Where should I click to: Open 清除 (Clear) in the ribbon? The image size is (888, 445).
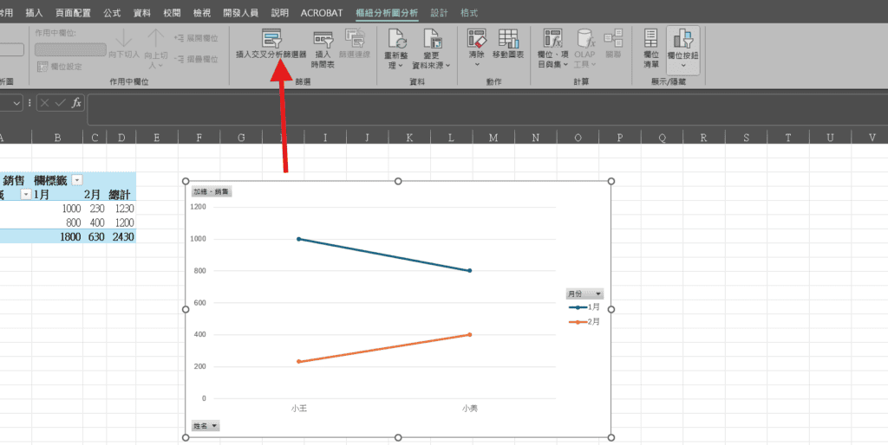(x=476, y=39)
